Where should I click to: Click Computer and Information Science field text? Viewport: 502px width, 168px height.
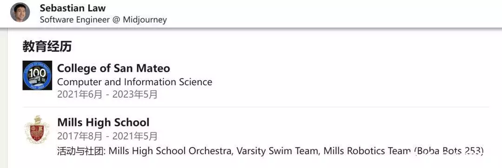tap(135, 82)
